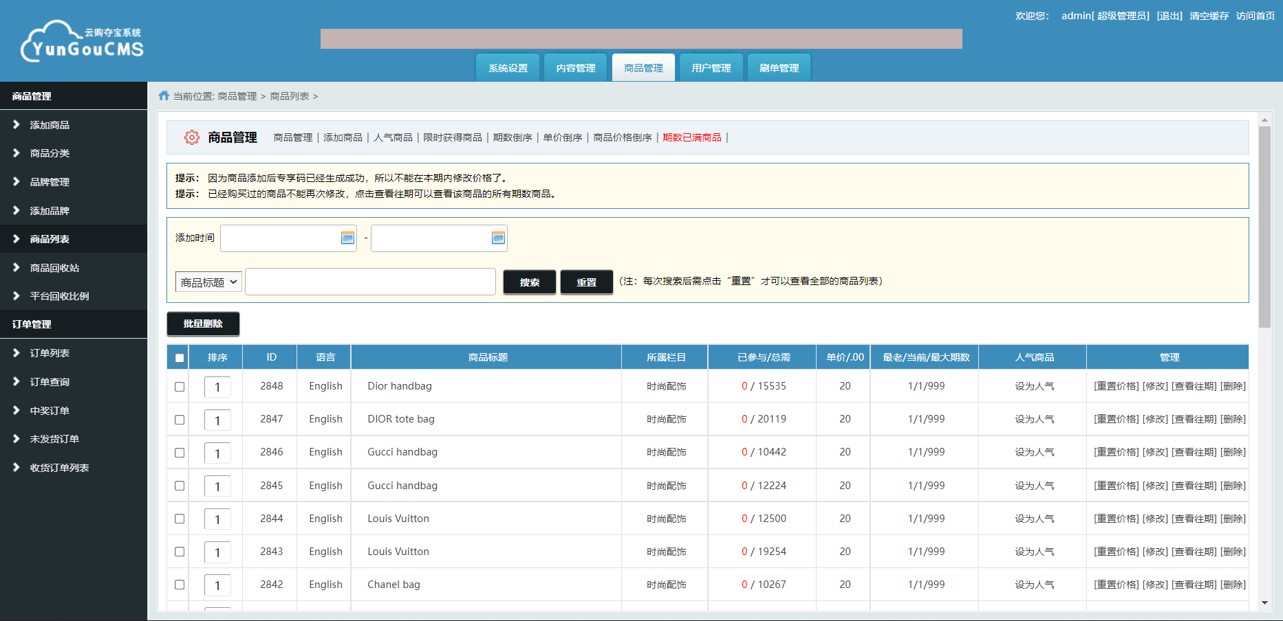
Task: Click the arrow icon next to 商品分类
Action: click(x=16, y=153)
